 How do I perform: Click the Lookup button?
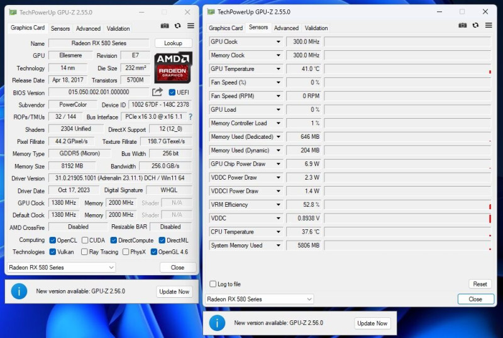174,43
